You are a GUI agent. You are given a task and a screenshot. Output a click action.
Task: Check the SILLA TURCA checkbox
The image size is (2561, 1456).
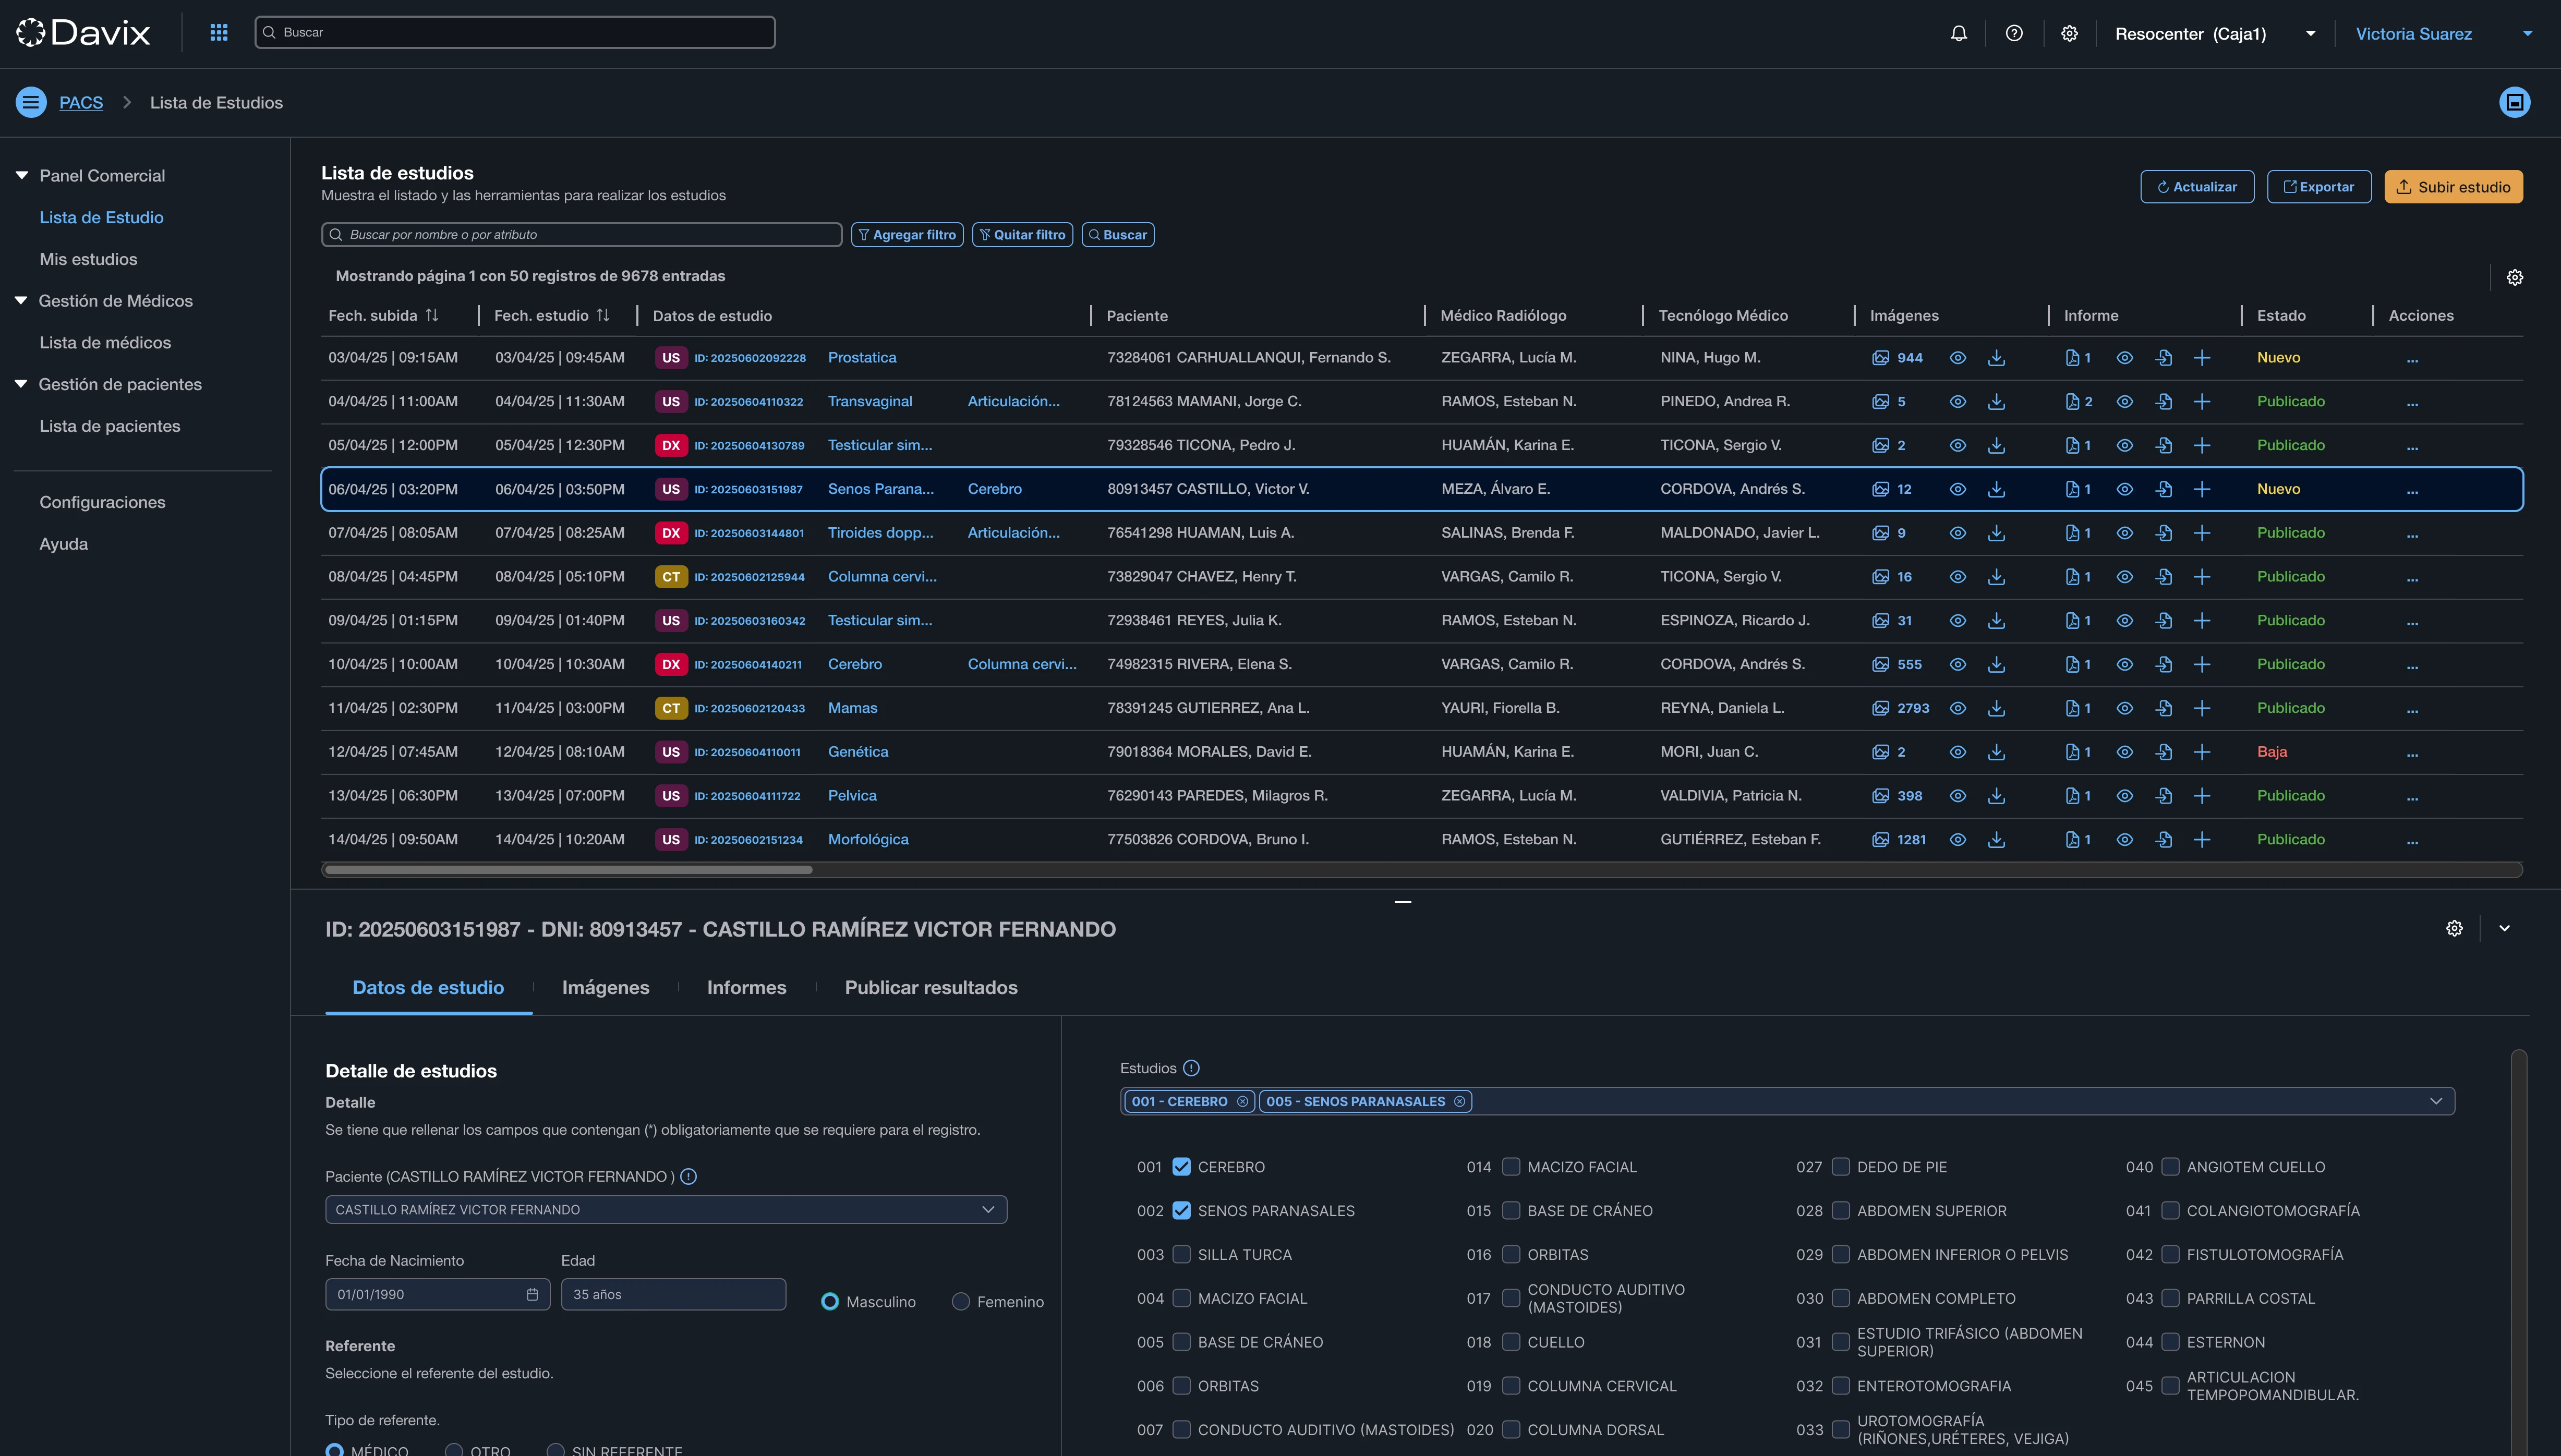(1182, 1254)
